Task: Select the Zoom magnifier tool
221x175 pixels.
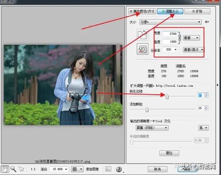Action: (x=13, y=169)
